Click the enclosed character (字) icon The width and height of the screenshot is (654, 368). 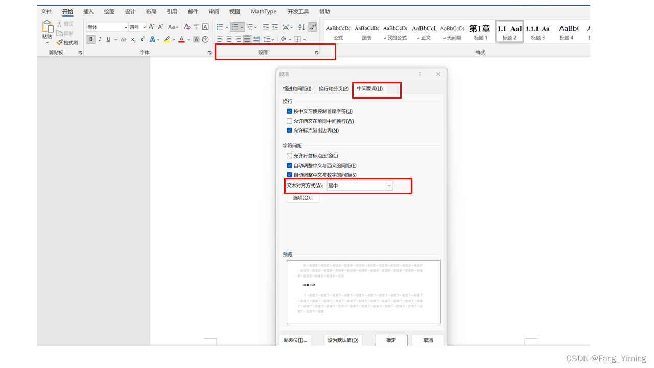pos(205,39)
